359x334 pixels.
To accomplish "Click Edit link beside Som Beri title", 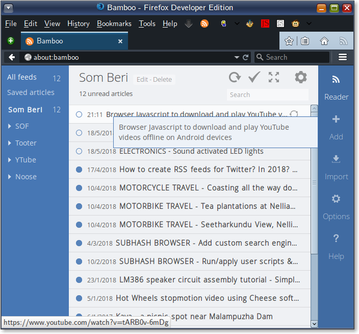I will [142, 80].
